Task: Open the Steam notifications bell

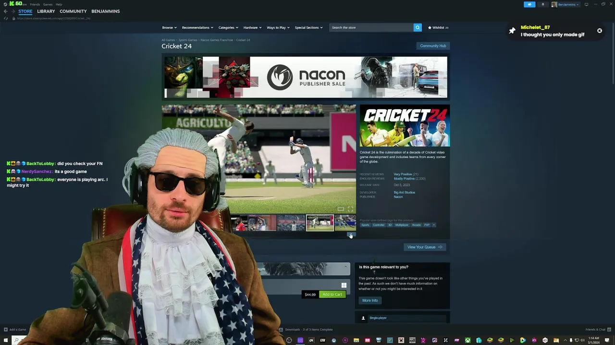Action: (x=543, y=4)
